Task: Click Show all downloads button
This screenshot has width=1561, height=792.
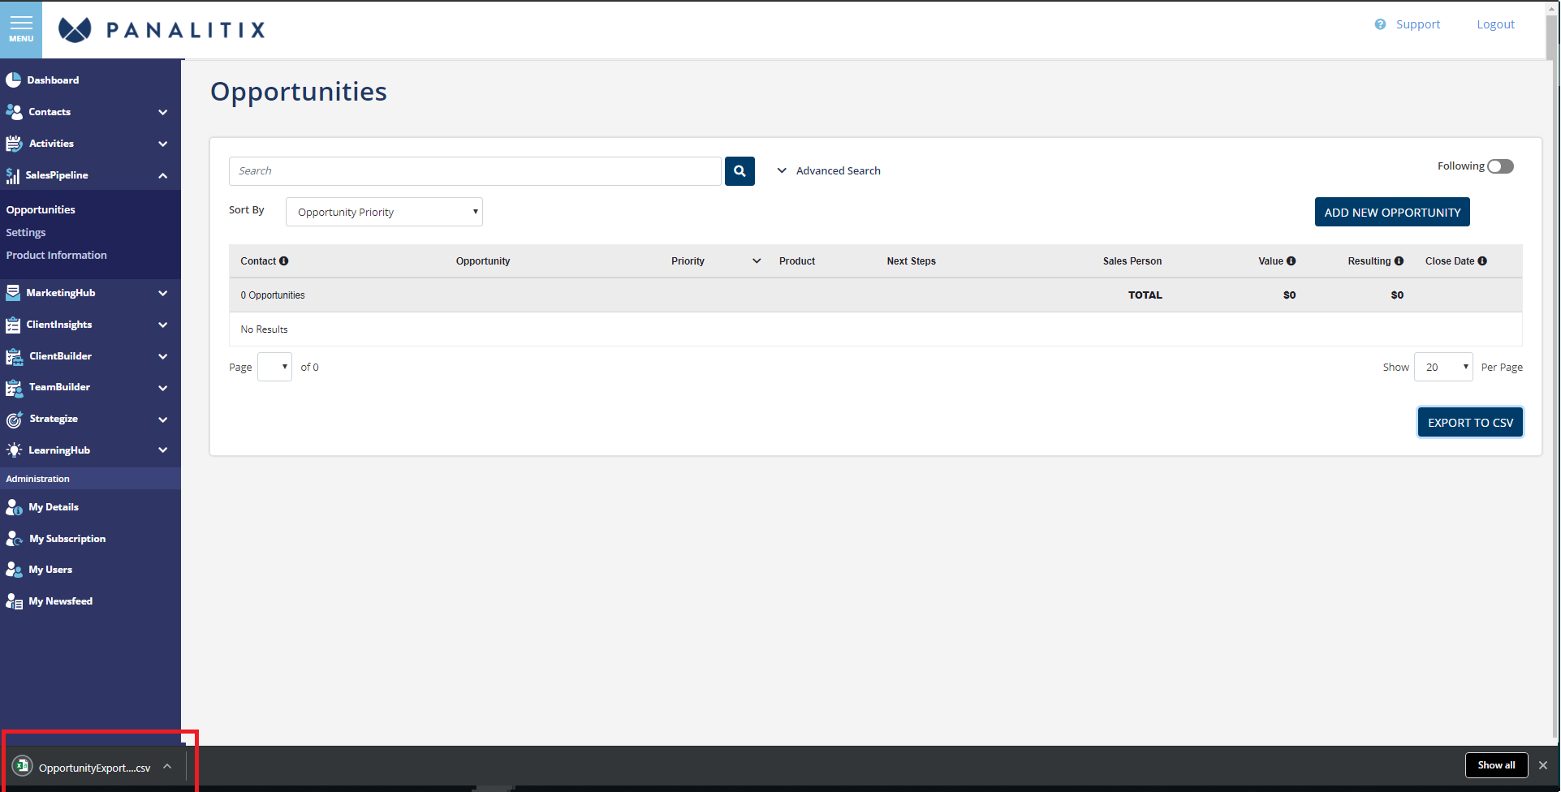Action: point(1496,765)
